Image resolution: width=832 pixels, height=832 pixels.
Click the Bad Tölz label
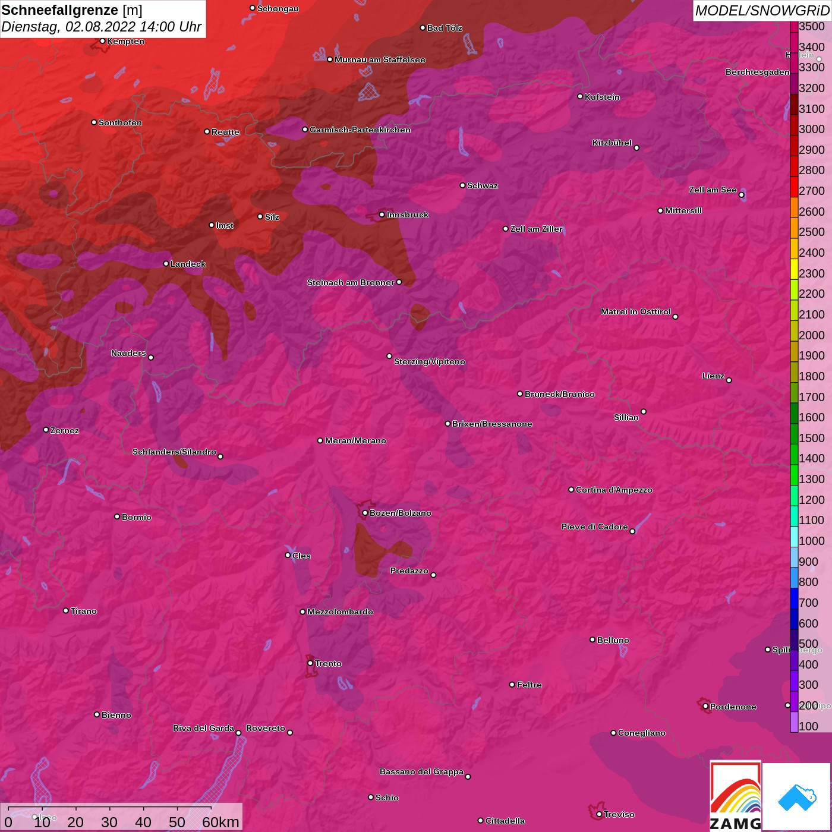click(445, 28)
